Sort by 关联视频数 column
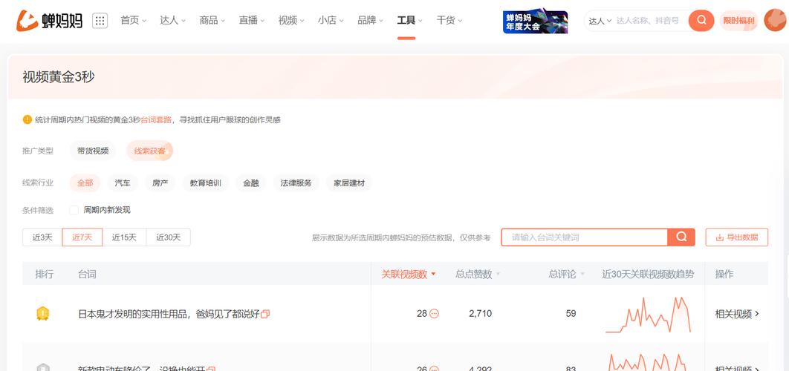 [x=408, y=274]
